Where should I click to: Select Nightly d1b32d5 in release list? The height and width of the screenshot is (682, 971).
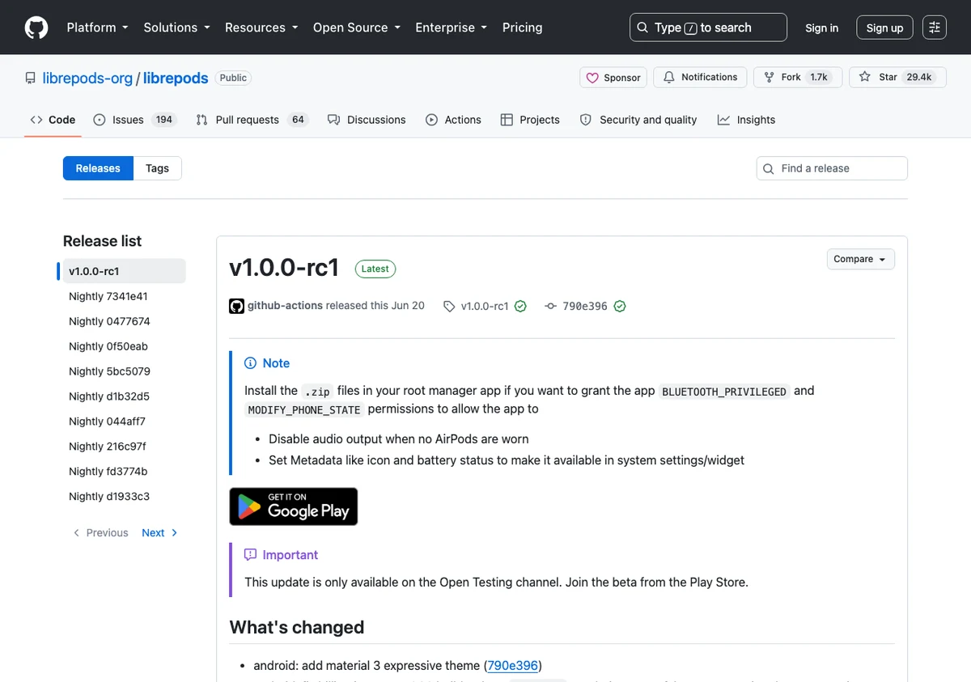point(124,396)
